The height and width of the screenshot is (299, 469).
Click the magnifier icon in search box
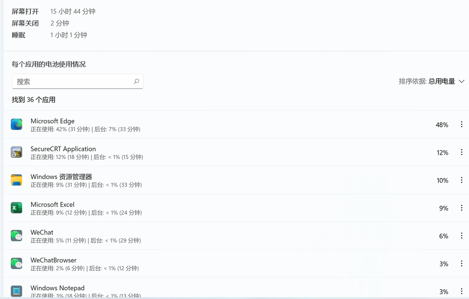tap(136, 81)
